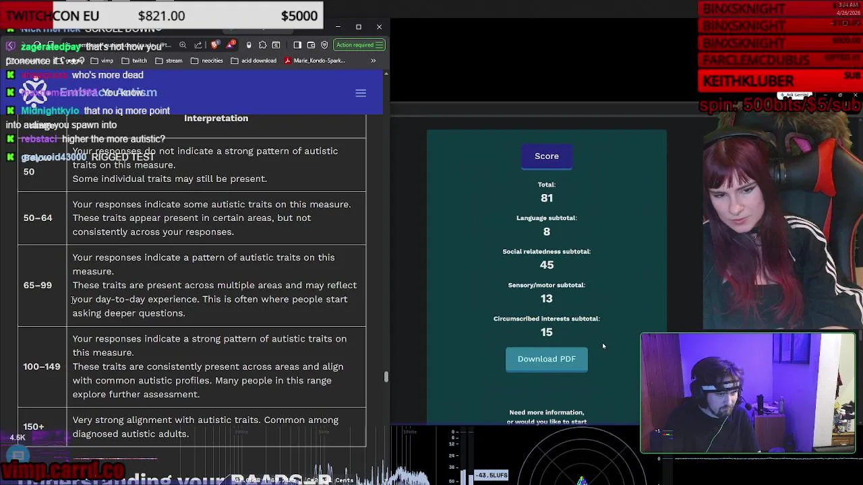Screen dimensions: 863x485
Task: Click the total score value 81
Action: (x=547, y=198)
